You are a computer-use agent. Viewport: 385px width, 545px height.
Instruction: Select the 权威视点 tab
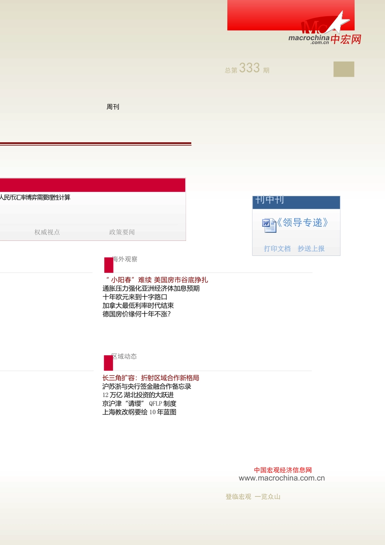(47, 232)
